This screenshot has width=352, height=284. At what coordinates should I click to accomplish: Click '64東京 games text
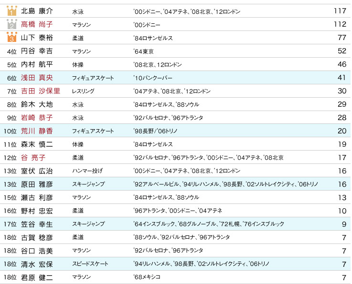[143, 51]
